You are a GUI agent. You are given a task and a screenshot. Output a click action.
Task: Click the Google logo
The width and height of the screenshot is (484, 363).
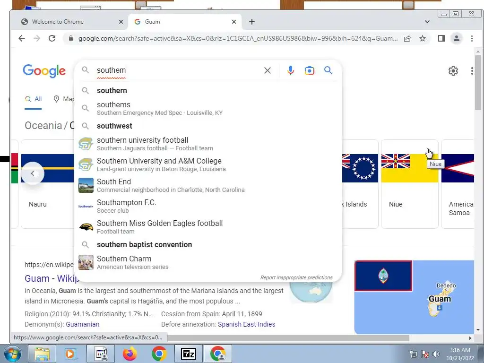pos(44,71)
